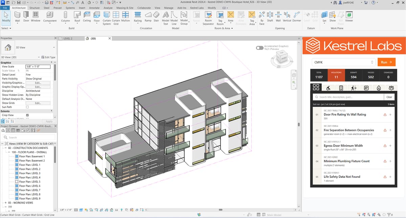406x218 pixels.
Task: Open the fire category icon in Kestrel panel
Action: (x=379, y=88)
